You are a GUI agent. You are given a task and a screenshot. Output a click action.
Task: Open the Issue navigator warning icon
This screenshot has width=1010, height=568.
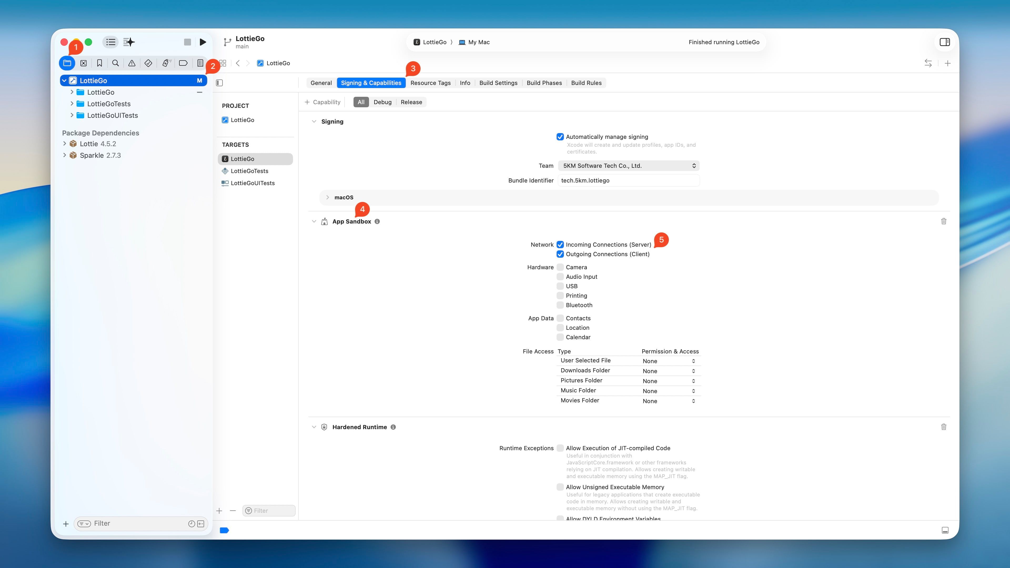tap(132, 63)
